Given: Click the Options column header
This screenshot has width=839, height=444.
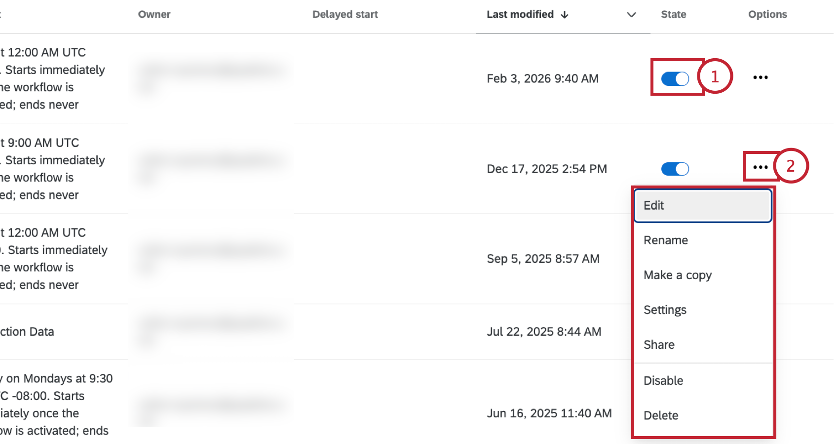Looking at the screenshot, I should pos(767,14).
